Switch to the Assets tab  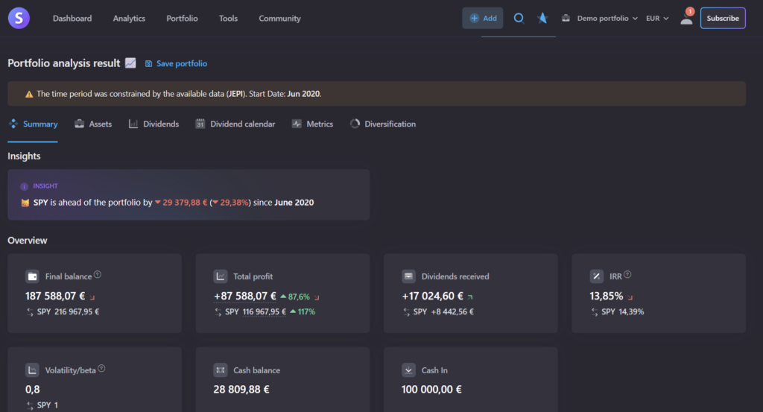coord(93,124)
